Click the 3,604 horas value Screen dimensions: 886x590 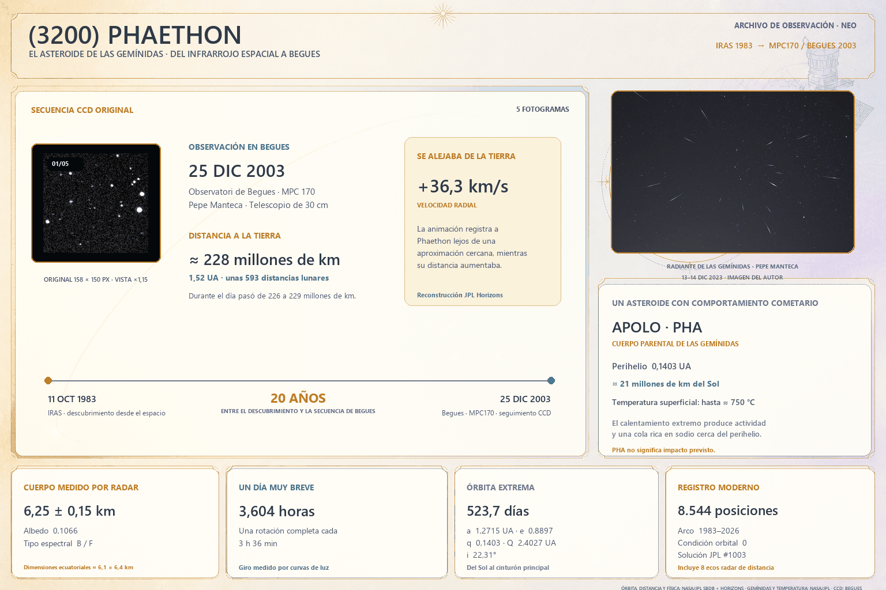(x=277, y=511)
